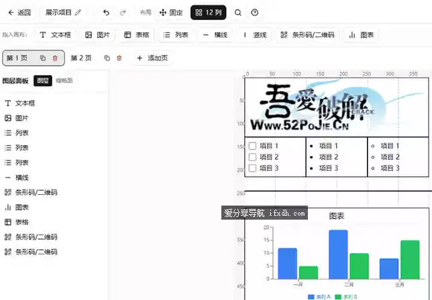The height and width of the screenshot is (300, 432).
Task: Toggle 系列 B legend swatch
Action: (x=338, y=297)
